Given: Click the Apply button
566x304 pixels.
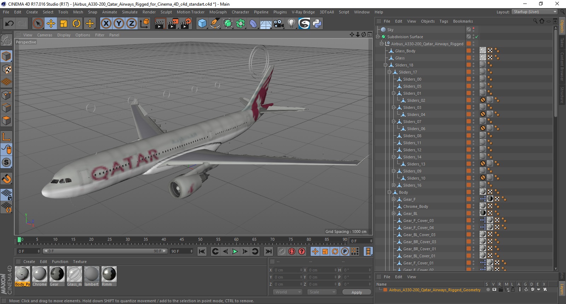Looking at the screenshot, I should (357, 292).
